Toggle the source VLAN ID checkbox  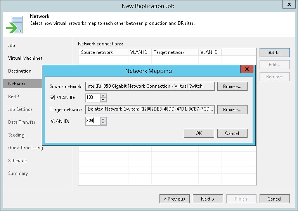pos(52,98)
